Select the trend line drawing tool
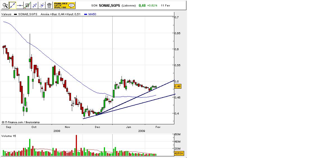Viewport: 322px width, 158px height. (13, 5)
